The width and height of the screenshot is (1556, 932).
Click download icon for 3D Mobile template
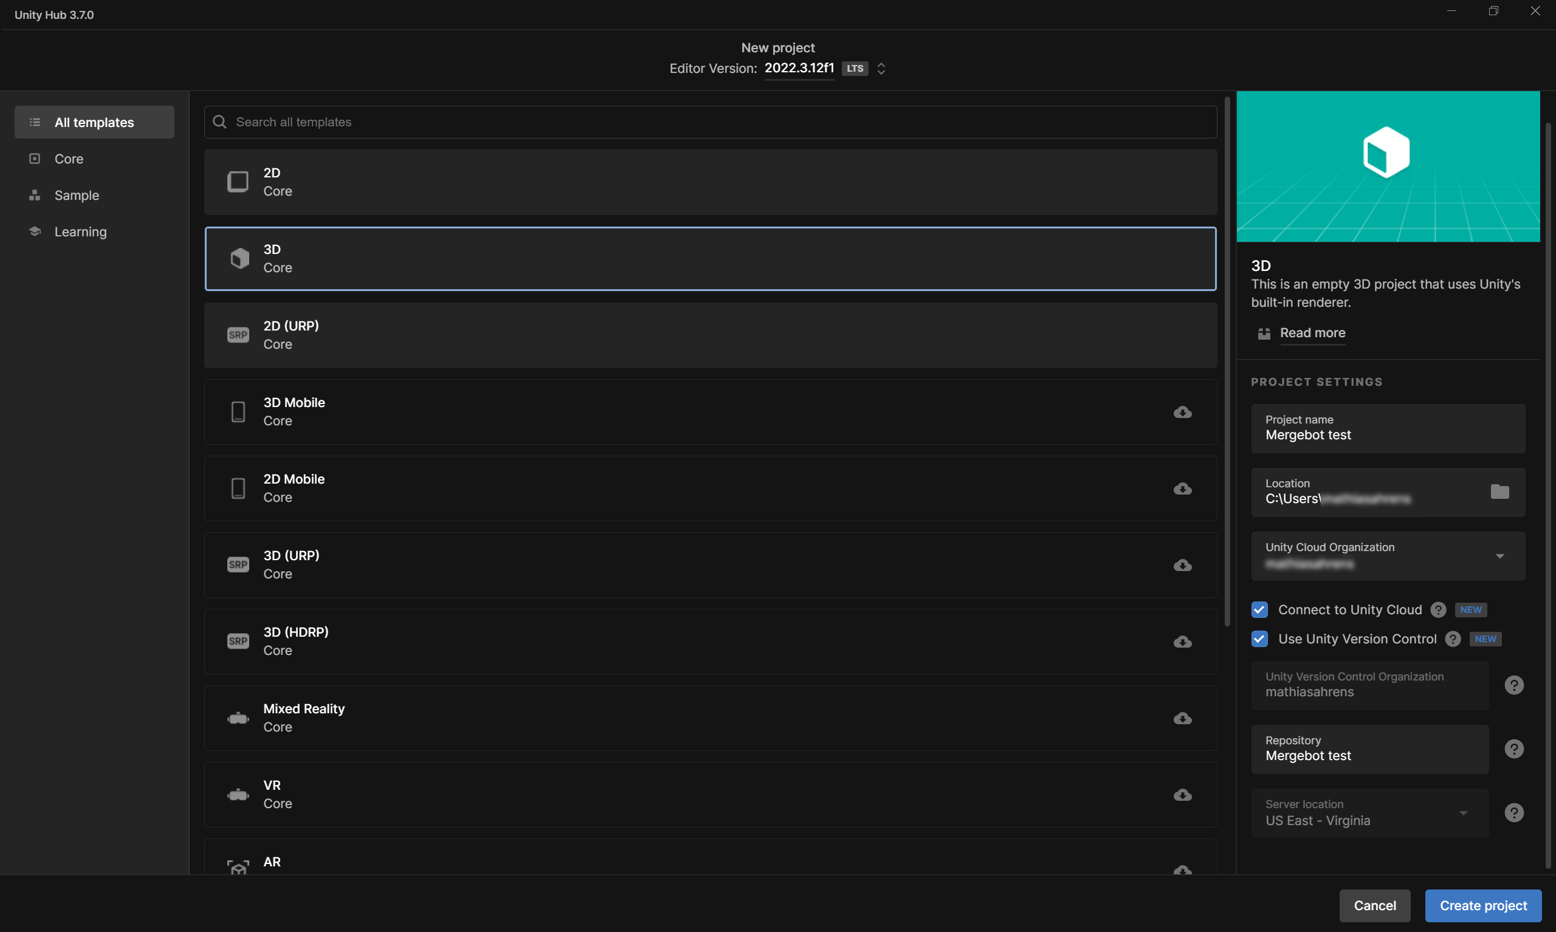pyautogui.click(x=1182, y=412)
